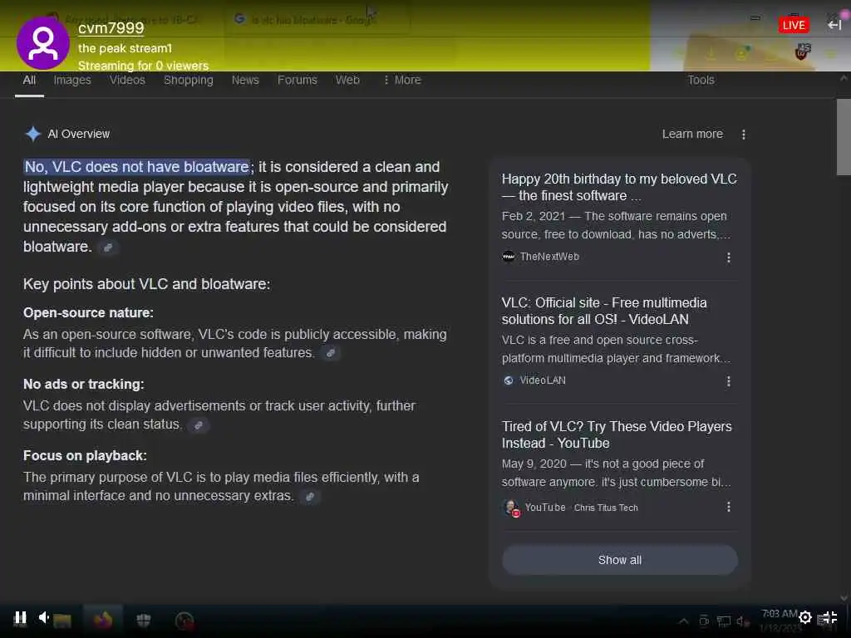
Task: Click the system tray volume icon
Action: click(742, 621)
